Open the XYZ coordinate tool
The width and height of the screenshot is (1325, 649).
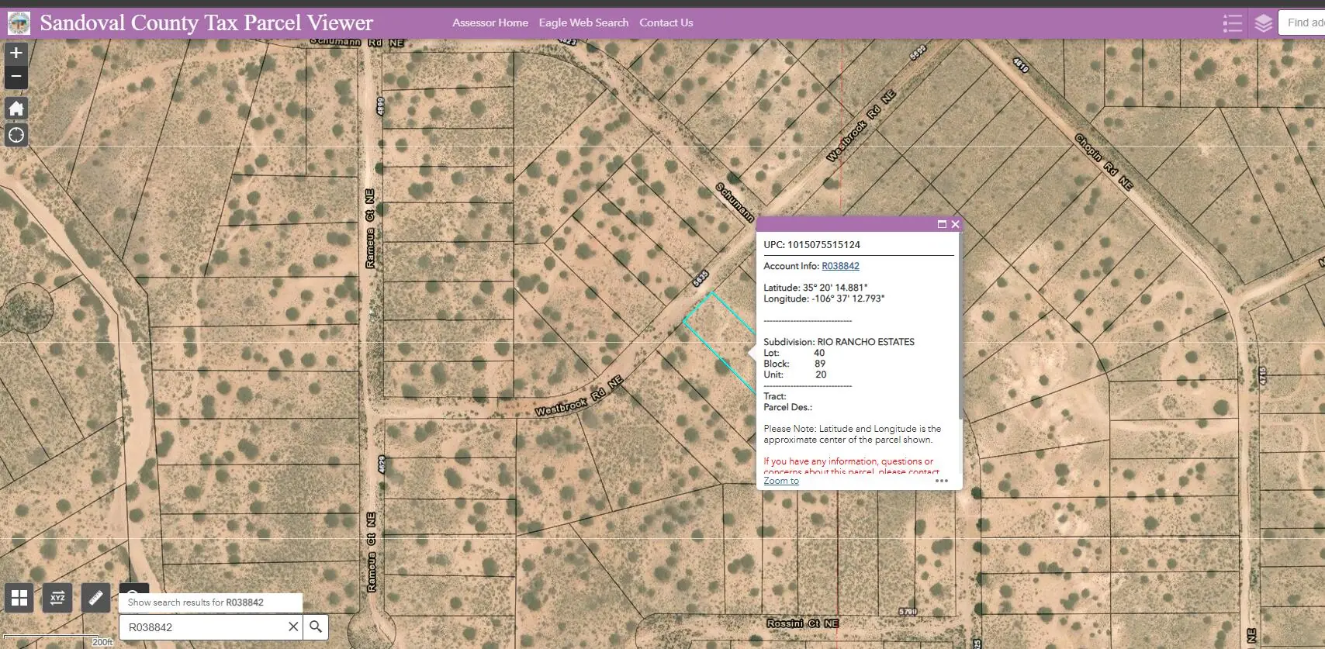click(57, 598)
